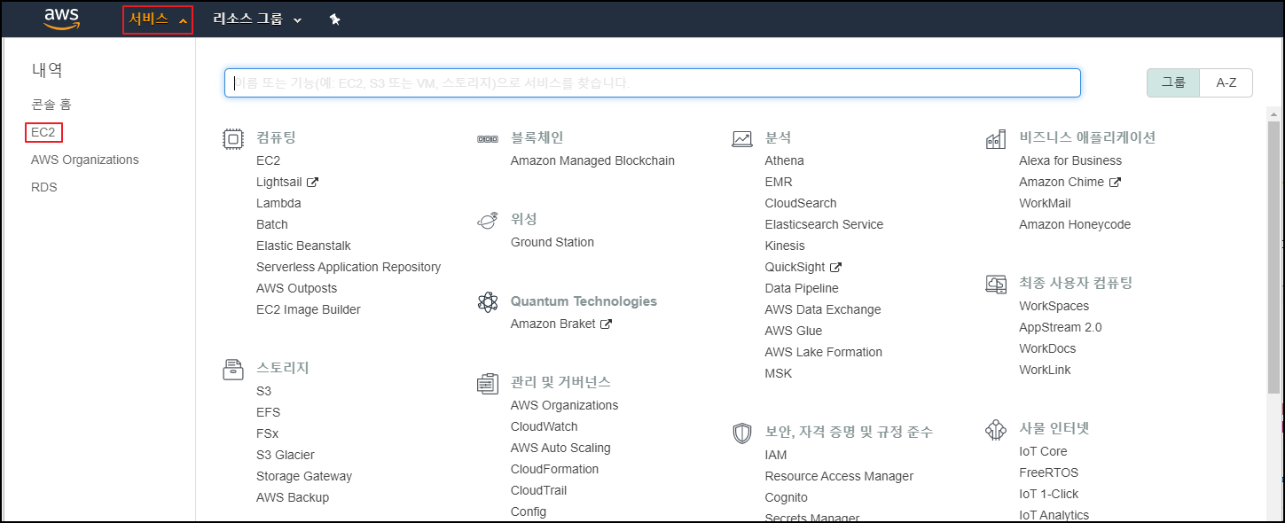Open the WorkMail service
Image resolution: width=1285 pixels, height=523 pixels.
coord(1045,203)
